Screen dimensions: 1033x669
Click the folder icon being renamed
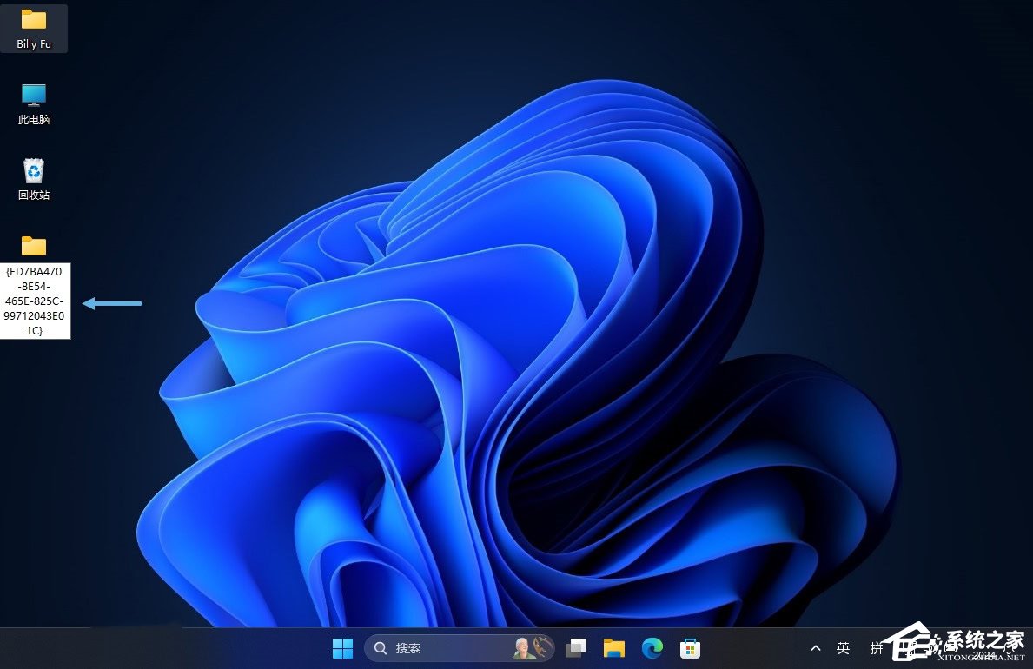point(34,246)
